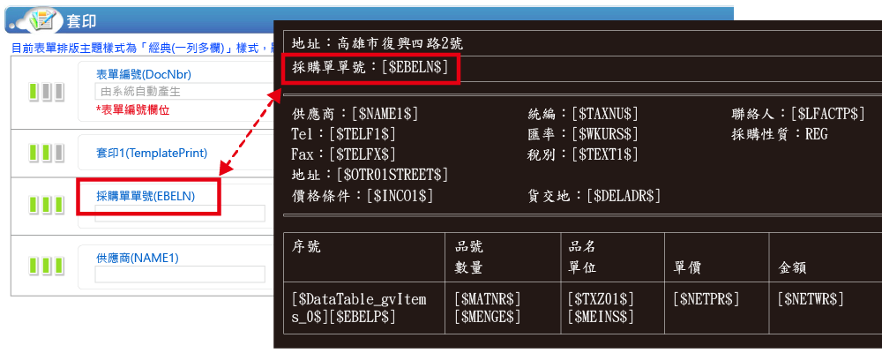Open the 套印1(TemplatePrint) field link
The height and width of the screenshot is (353, 882).
[x=152, y=153]
